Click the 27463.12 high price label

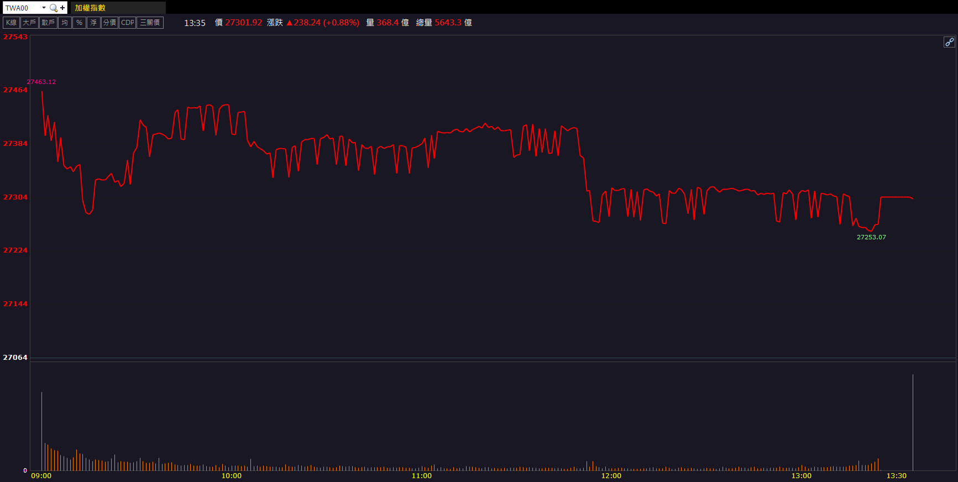[x=41, y=82]
